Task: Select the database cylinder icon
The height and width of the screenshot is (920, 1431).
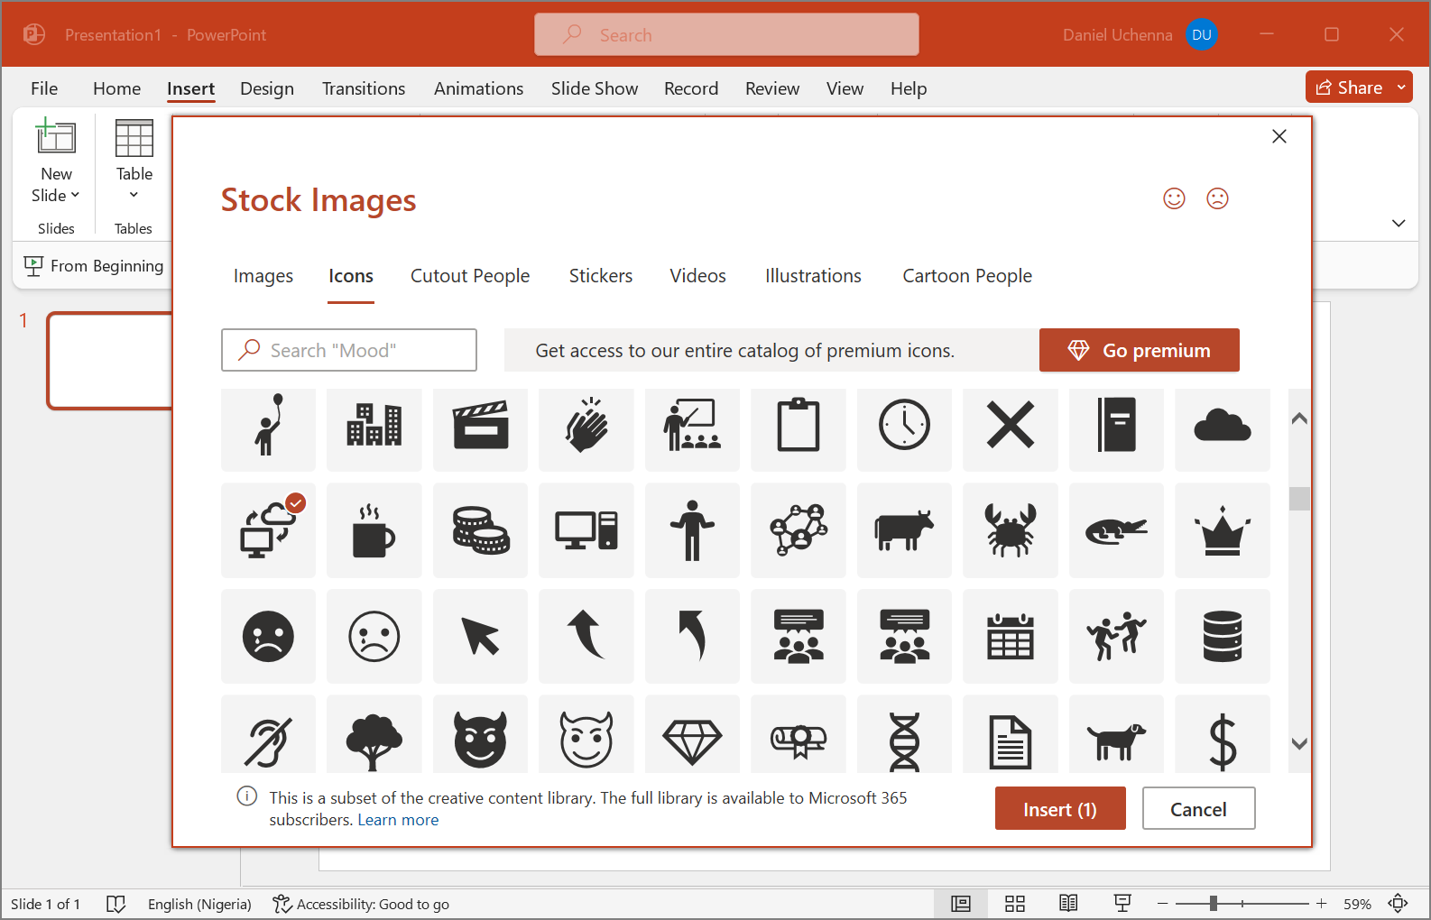Action: (1223, 636)
